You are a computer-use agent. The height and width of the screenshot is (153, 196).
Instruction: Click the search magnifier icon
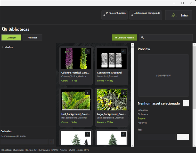tap(142, 37)
